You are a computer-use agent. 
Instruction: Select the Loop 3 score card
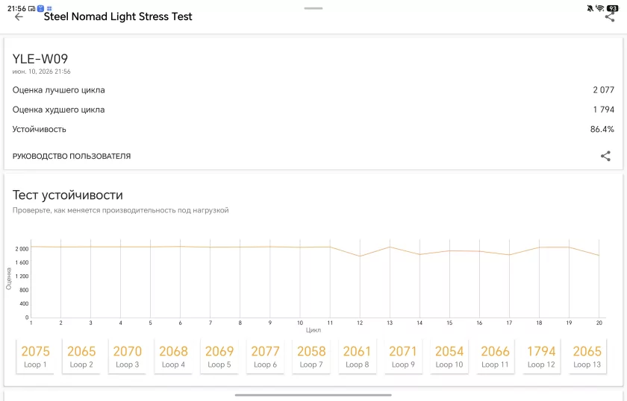(x=127, y=356)
